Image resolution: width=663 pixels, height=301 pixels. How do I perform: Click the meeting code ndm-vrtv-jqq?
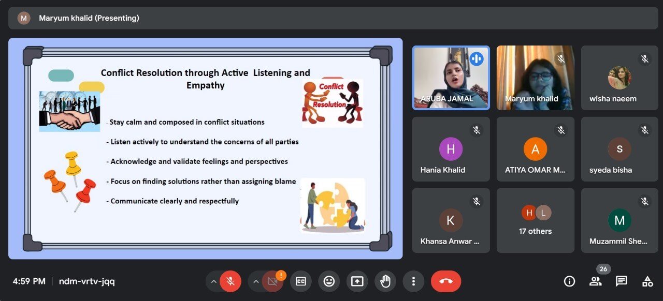[87, 281]
